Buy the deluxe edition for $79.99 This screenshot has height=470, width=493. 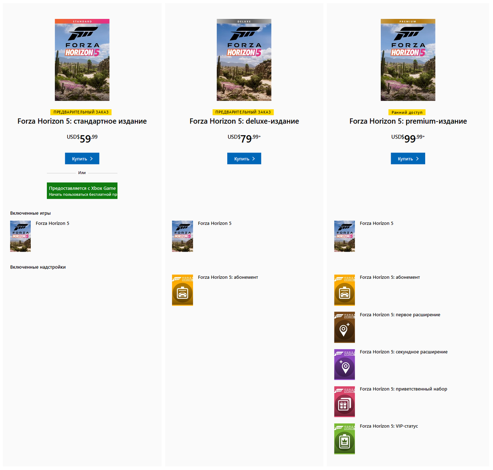[244, 159]
